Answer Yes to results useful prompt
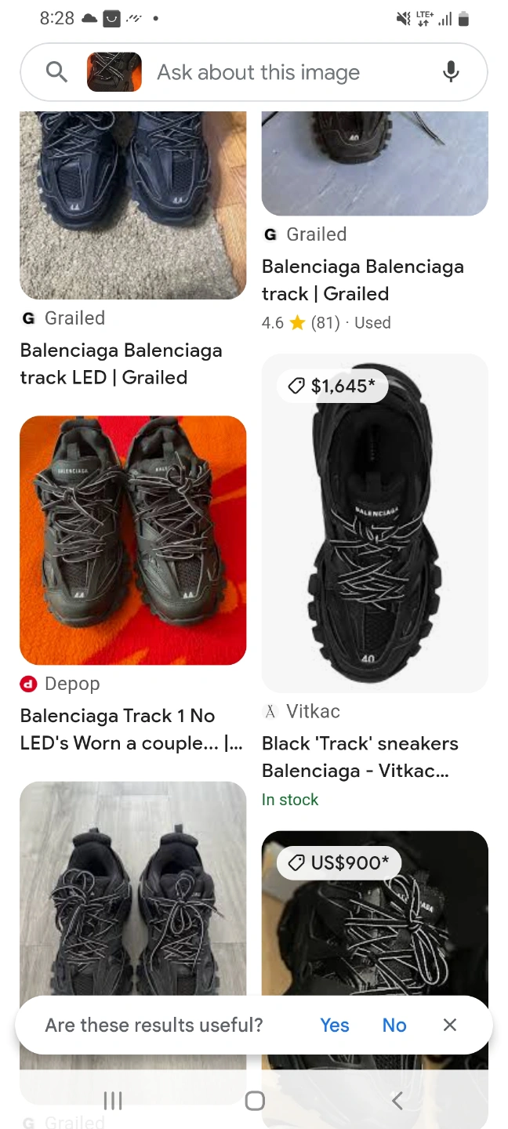508x1129 pixels. point(335,1025)
